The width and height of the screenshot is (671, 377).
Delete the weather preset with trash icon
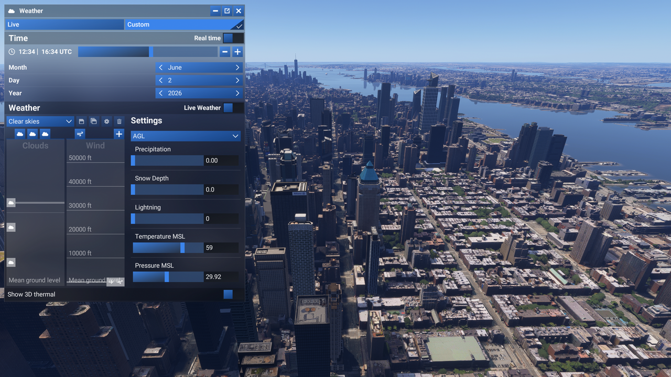(x=119, y=121)
